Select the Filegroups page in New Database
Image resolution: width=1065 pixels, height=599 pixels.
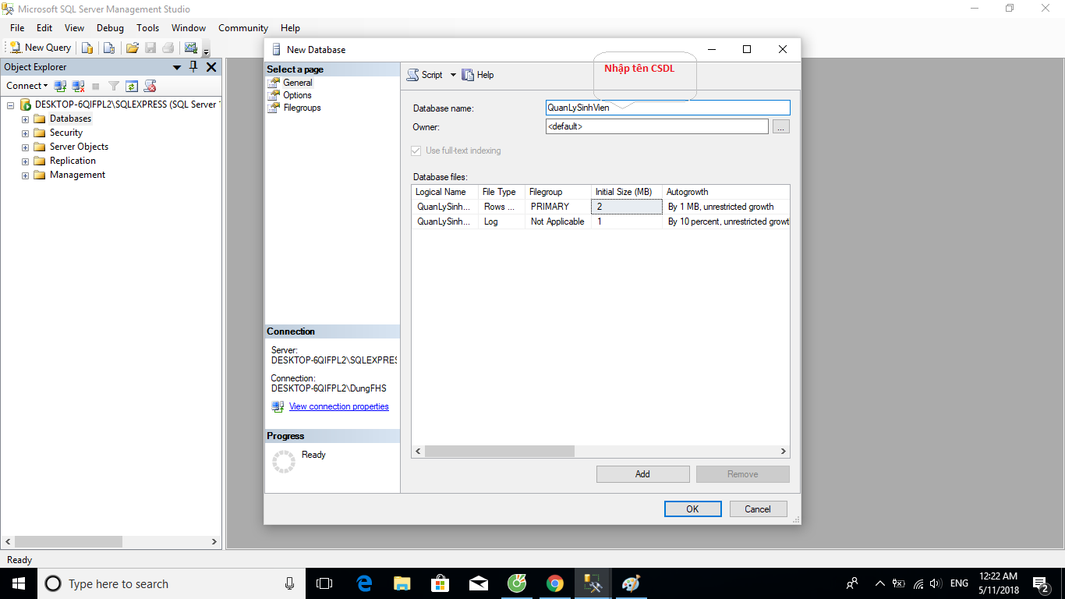(302, 108)
